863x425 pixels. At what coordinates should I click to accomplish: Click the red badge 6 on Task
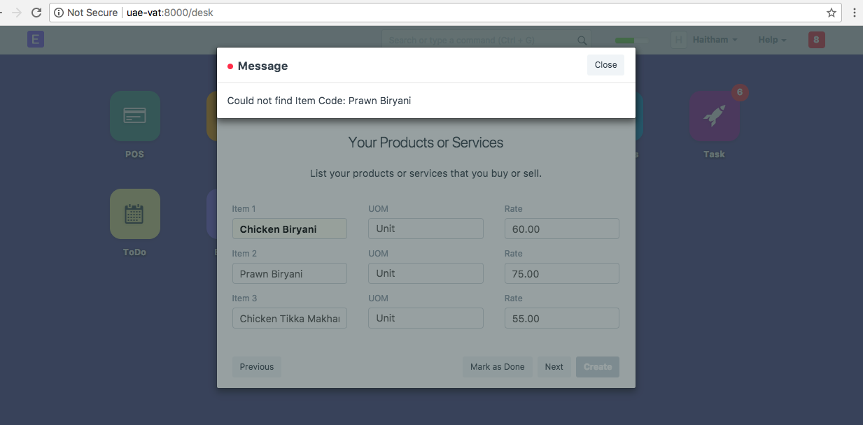click(x=739, y=92)
